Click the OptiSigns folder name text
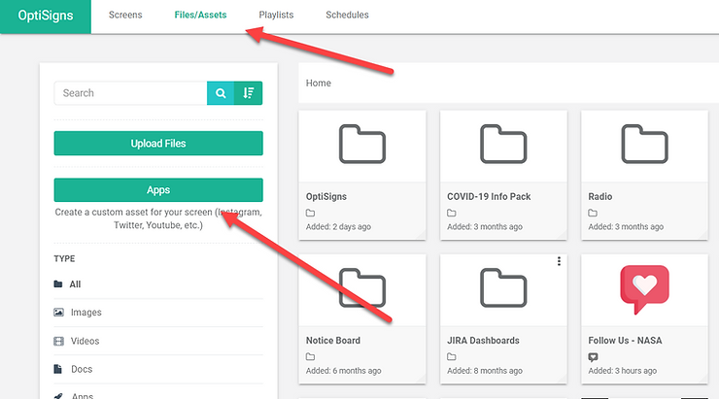Screen dimensions: 719x399 coord(326,196)
